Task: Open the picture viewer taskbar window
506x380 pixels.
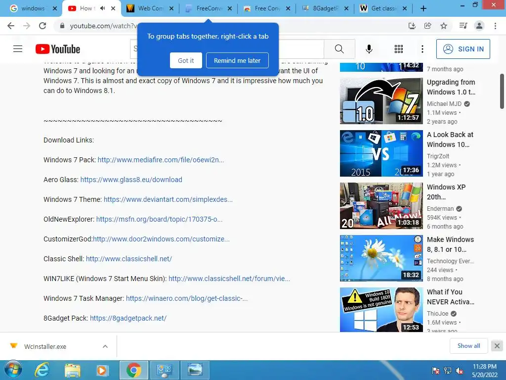Action: pyautogui.click(x=195, y=370)
